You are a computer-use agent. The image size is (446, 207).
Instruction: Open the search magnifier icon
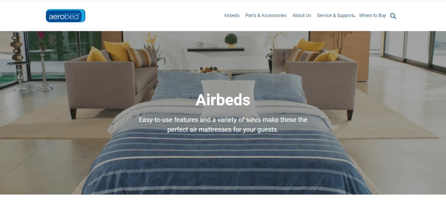[393, 16]
